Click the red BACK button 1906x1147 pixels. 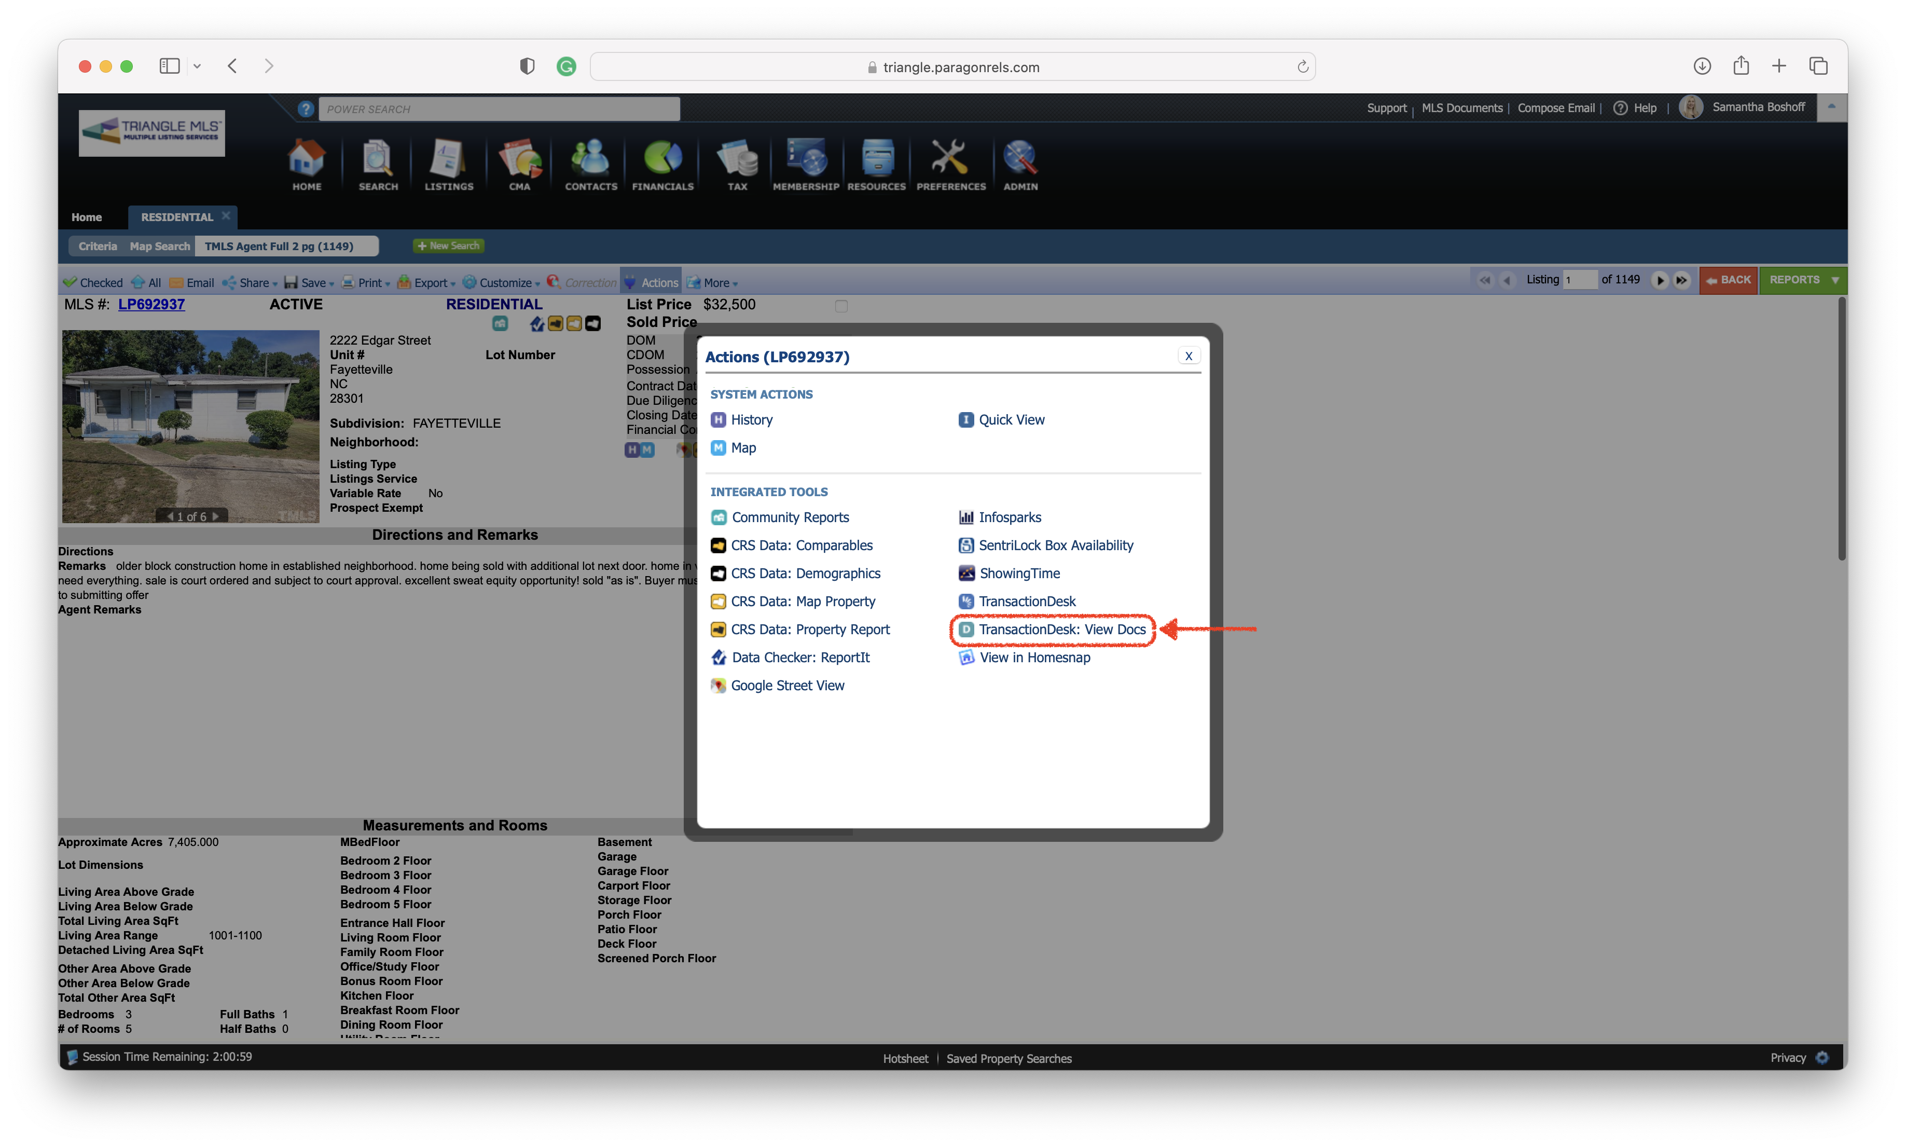point(1728,280)
